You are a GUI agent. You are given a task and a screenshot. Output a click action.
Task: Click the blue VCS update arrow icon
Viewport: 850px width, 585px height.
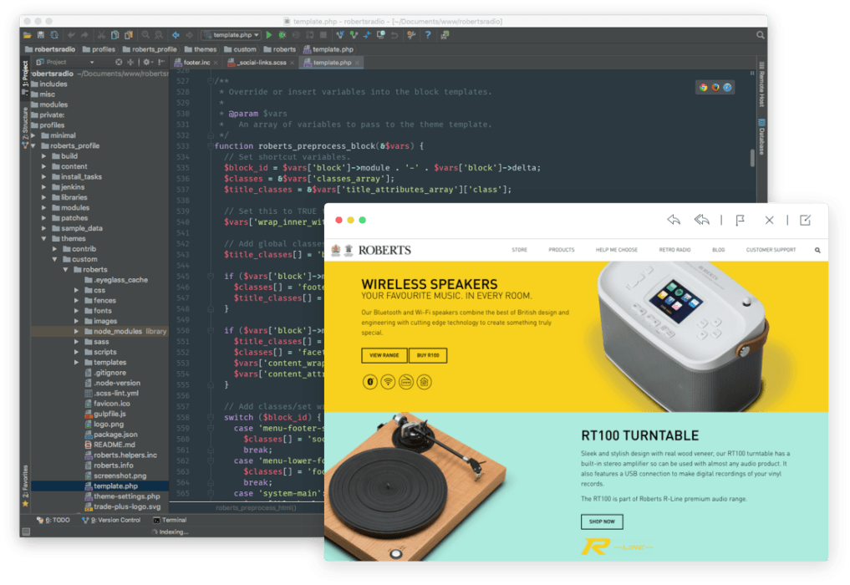340,35
